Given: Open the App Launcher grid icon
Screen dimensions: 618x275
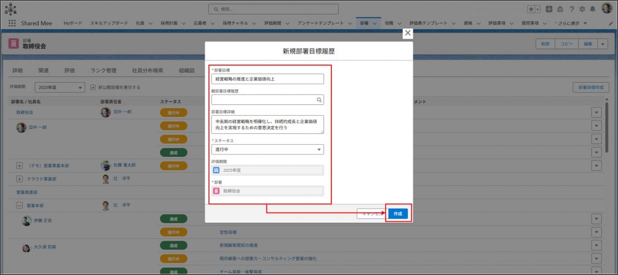Looking at the screenshot, I should (12, 23).
